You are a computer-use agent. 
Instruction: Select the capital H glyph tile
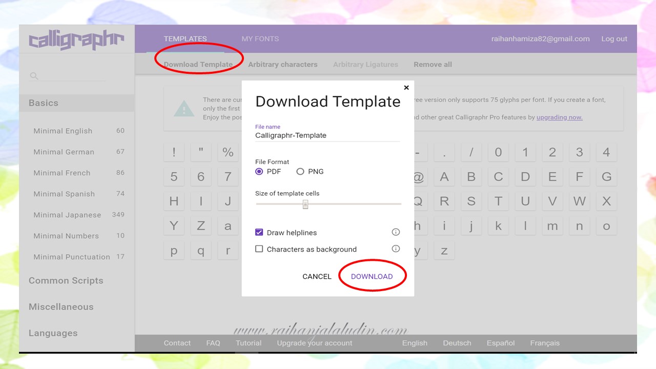(x=174, y=201)
